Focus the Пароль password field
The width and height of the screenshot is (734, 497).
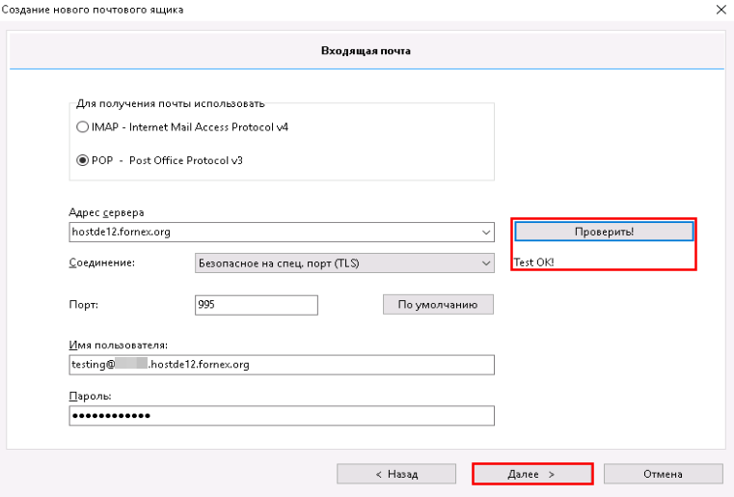click(282, 415)
